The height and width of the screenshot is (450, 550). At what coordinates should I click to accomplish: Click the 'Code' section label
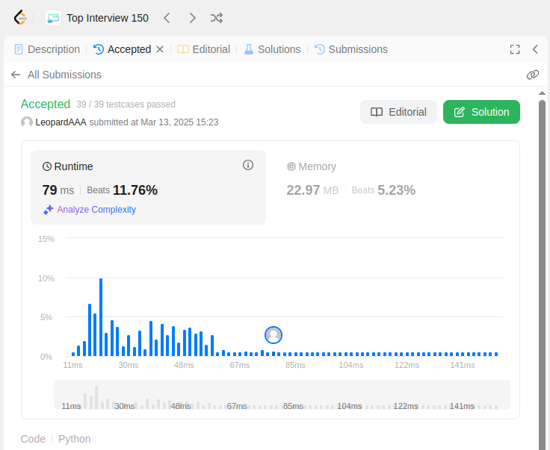pos(33,439)
